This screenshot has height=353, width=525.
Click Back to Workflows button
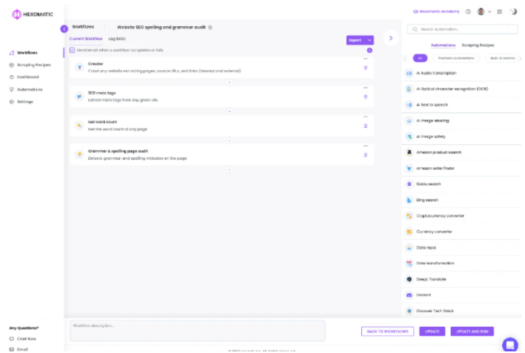click(x=387, y=331)
